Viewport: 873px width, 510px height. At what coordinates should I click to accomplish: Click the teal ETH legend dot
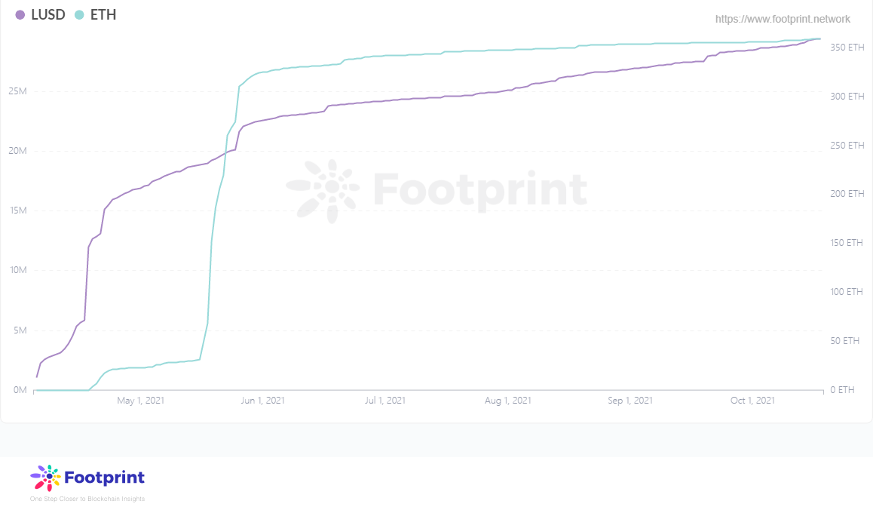coord(79,15)
